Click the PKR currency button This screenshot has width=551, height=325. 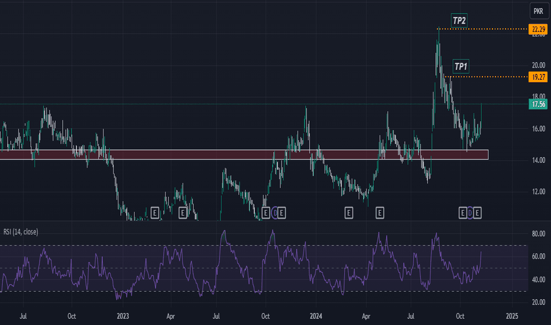pyautogui.click(x=539, y=11)
